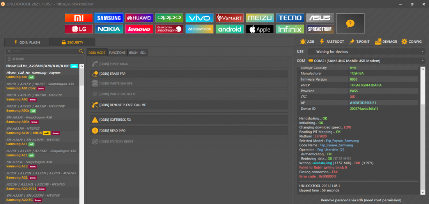Select the Samsung brand logo

[x=109, y=18]
